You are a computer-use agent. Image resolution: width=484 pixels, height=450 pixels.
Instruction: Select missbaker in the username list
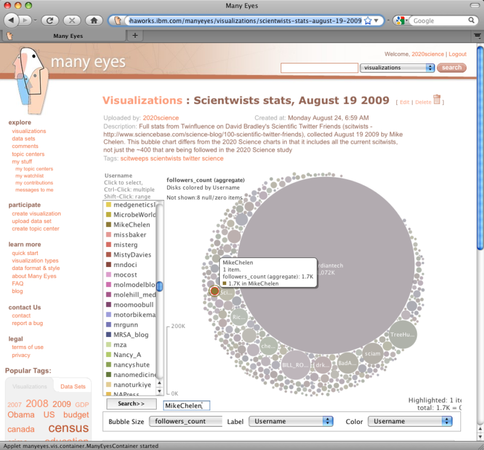(129, 235)
